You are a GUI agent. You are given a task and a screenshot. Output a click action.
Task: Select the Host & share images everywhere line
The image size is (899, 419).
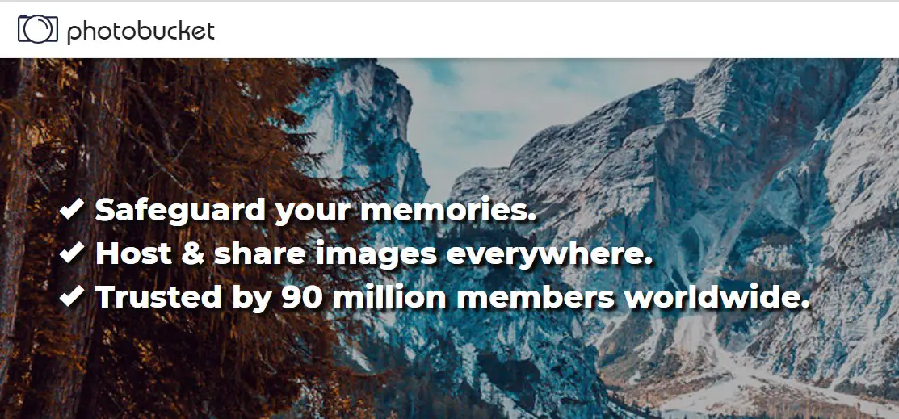[374, 253]
